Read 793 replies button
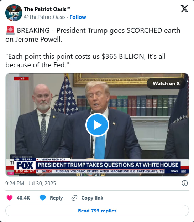The width and height of the screenshot is (194, 222). [97, 211]
